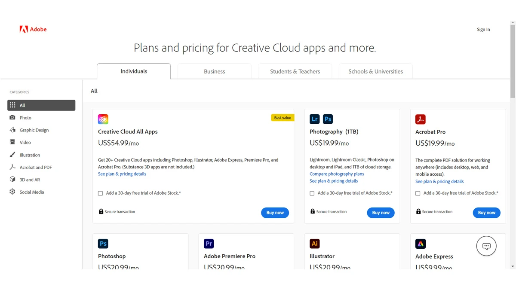516x290 pixels.
Task: Switch to the Individuals tab
Action: tap(134, 71)
